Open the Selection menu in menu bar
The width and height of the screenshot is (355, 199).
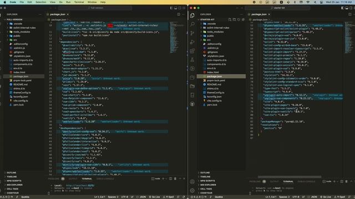40,2
